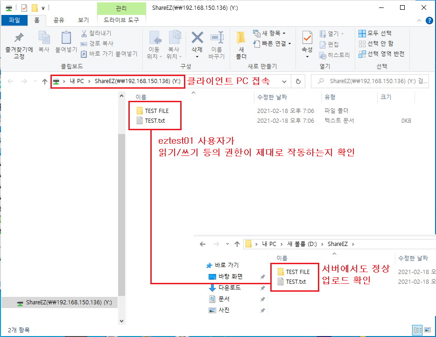Open 이동 위치 move to dropdown
Screen dimensions: 436x337
[155, 45]
